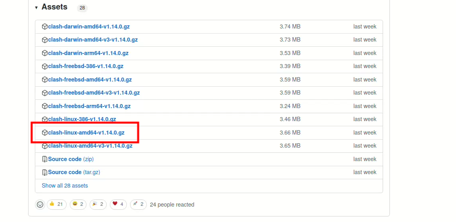The image size is (456, 222).
Task: Download clash-freebsd-amd64-v3-v1.14.0.gz
Action: point(94,93)
